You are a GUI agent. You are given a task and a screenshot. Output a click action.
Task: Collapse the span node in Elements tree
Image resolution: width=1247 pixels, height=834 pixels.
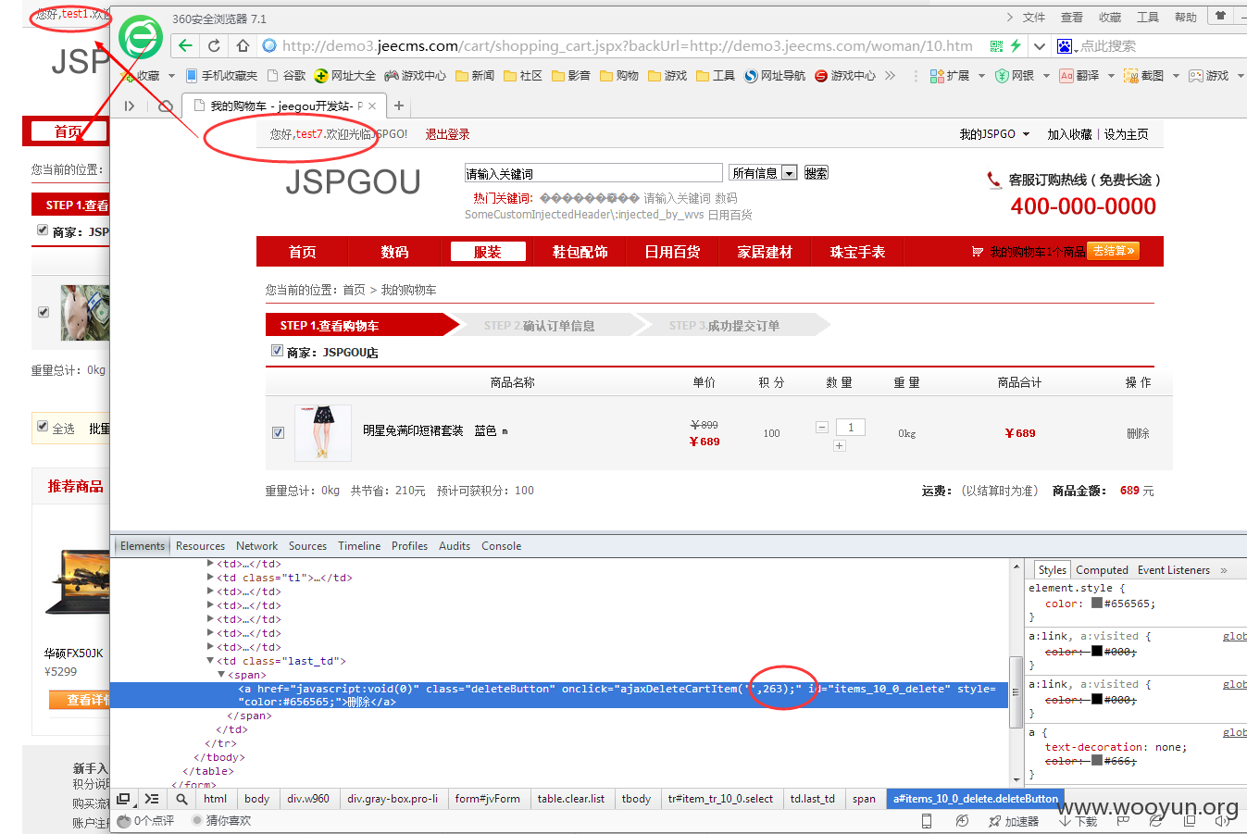(x=221, y=675)
